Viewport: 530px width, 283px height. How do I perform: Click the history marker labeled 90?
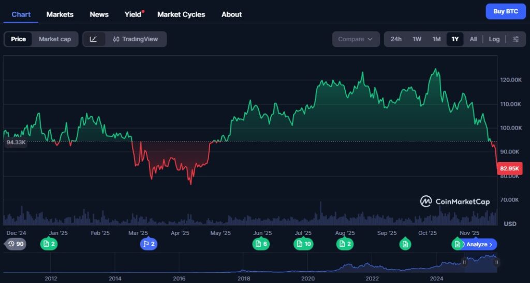(x=16, y=244)
